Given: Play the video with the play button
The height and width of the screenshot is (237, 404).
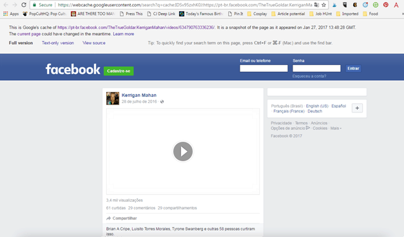Looking at the screenshot, I should [183, 152].
